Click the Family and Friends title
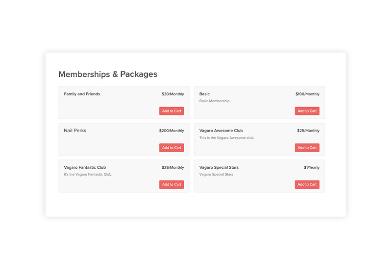Image resolution: width=392 pixels, height=269 pixels. coord(82,94)
